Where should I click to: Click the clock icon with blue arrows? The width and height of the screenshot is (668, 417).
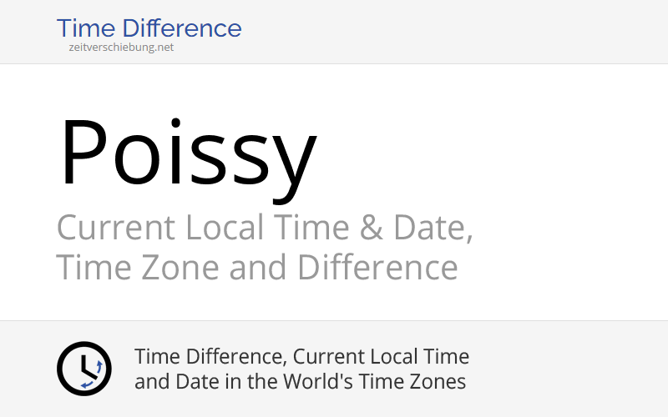[83, 369]
